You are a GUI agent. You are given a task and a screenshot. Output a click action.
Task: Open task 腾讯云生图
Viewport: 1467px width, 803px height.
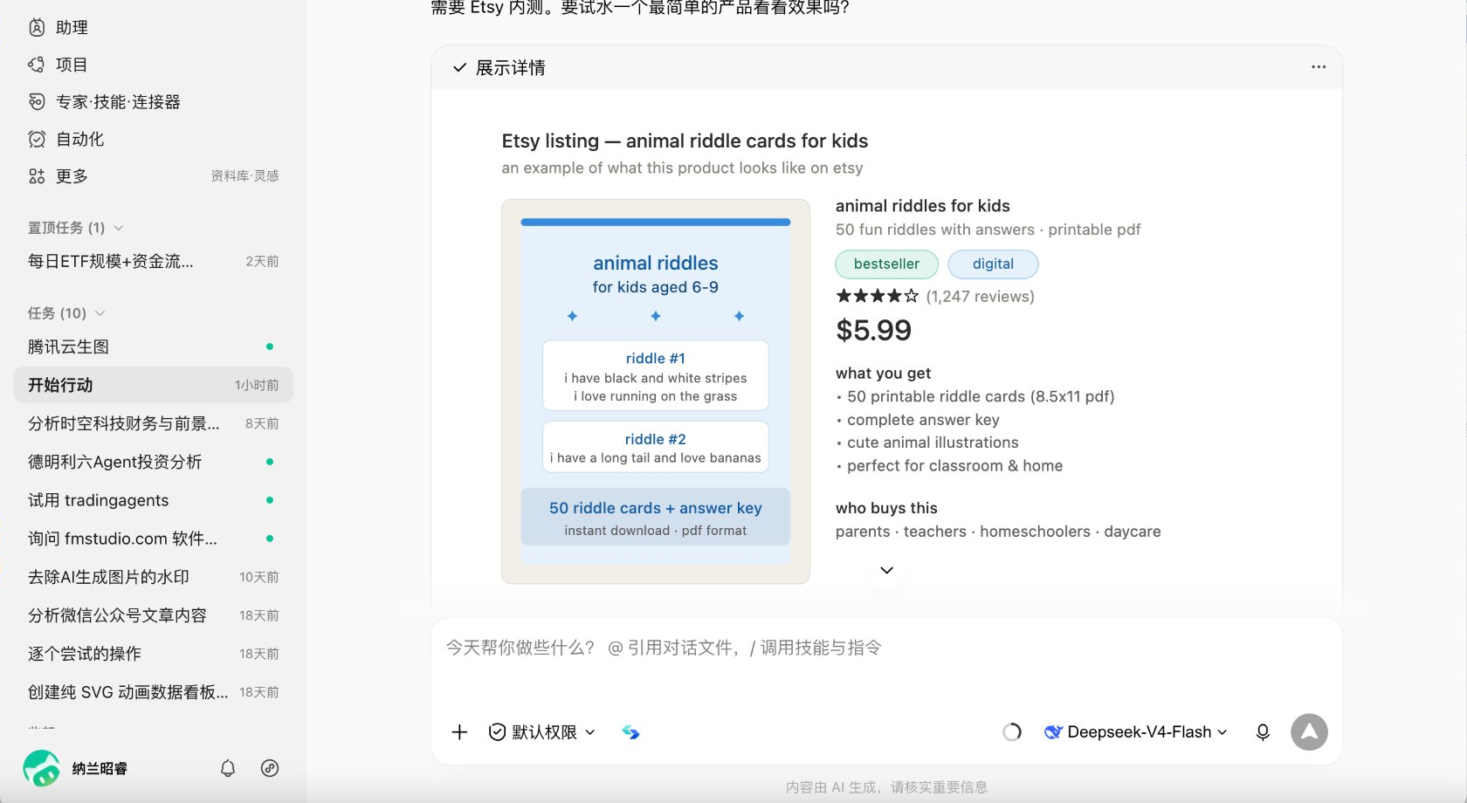click(153, 347)
